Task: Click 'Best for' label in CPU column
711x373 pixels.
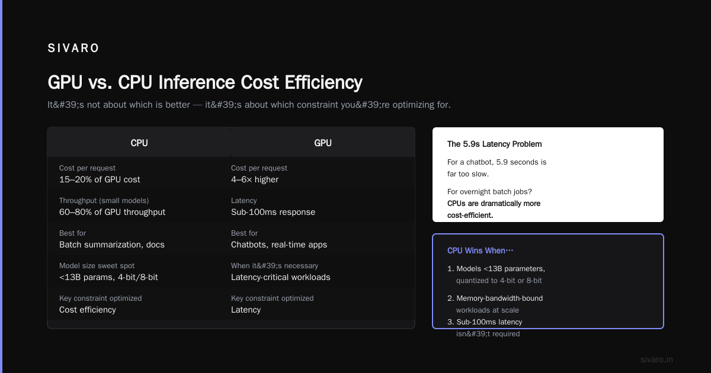Action: pyautogui.click(x=72, y=233)
